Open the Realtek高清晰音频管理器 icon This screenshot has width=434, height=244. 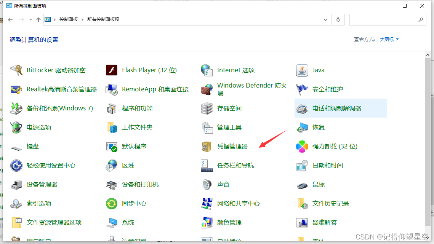[x=16, y=89]
